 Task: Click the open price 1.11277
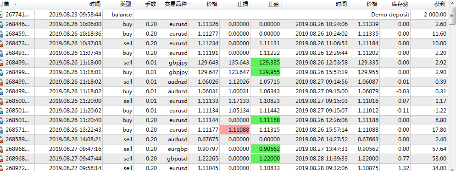[208, 34]
